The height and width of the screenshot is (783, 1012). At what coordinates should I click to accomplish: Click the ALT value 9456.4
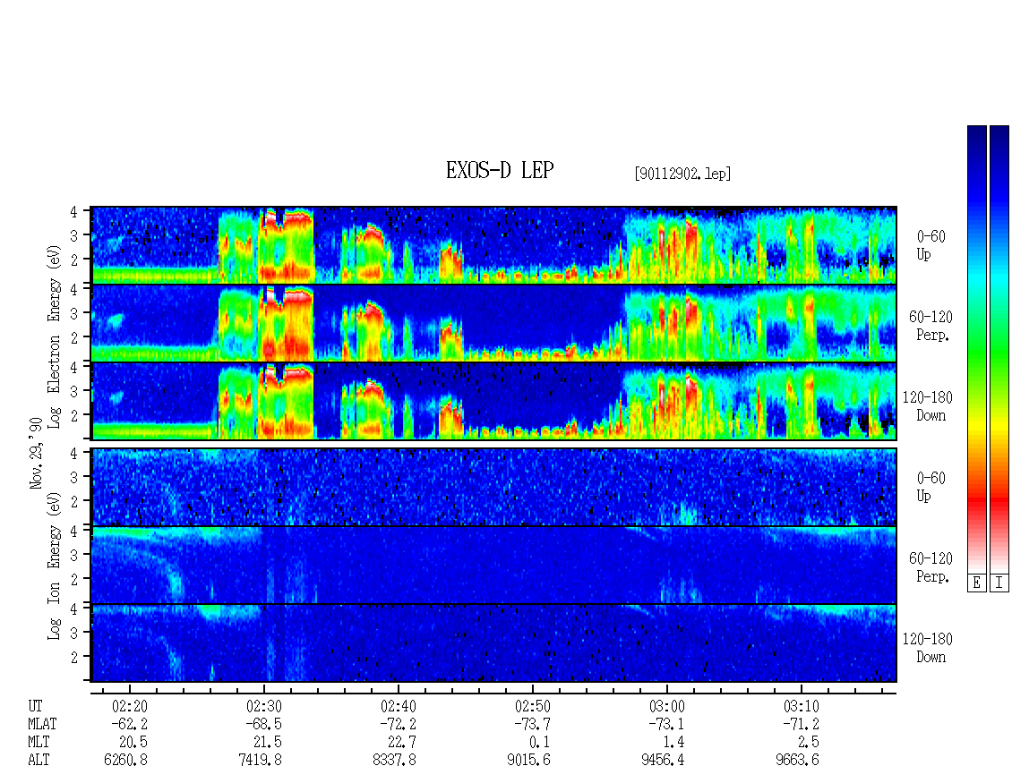coord(663,761)
